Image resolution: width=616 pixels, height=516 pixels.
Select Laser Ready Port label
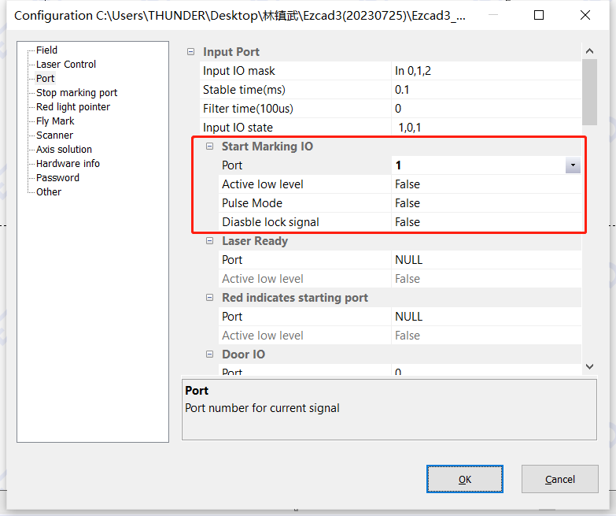pyautogui.click(x=232, y=259)
